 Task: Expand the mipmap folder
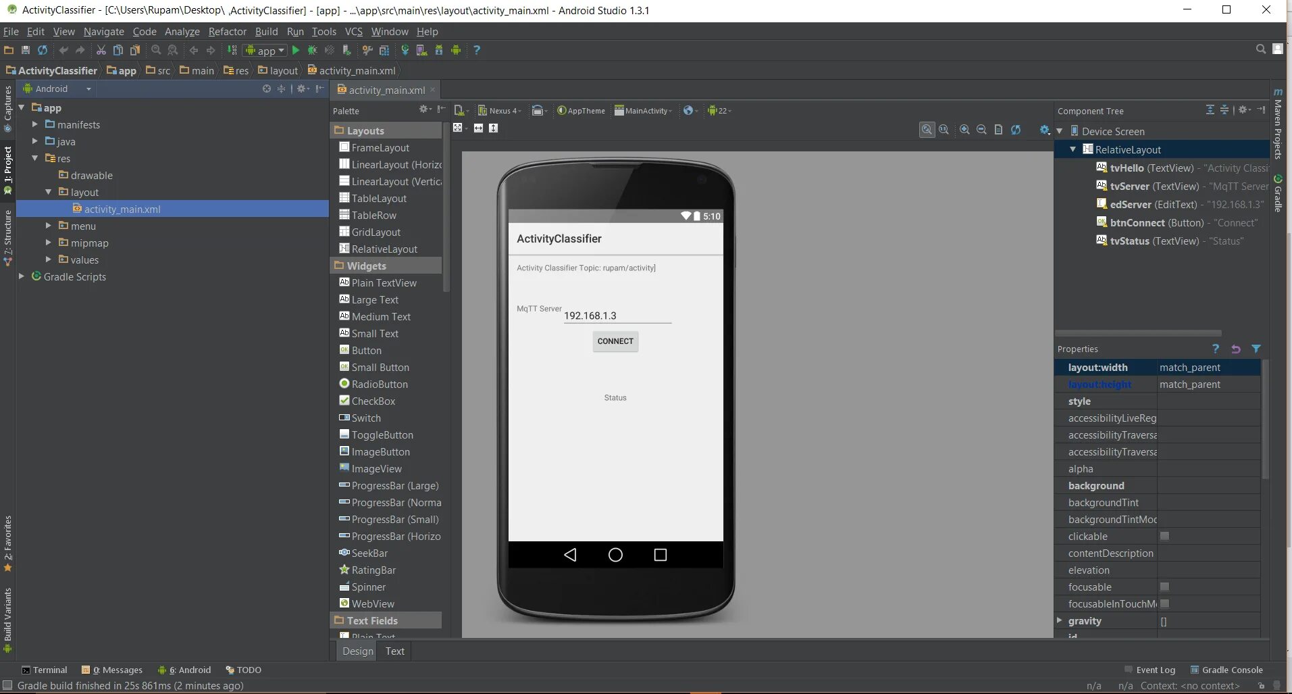48,243
